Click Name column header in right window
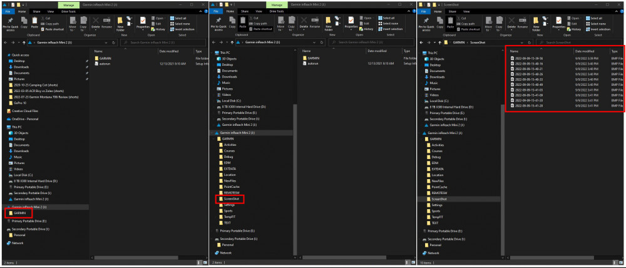Viewport: 626px width, 268px height. [515, 51]
